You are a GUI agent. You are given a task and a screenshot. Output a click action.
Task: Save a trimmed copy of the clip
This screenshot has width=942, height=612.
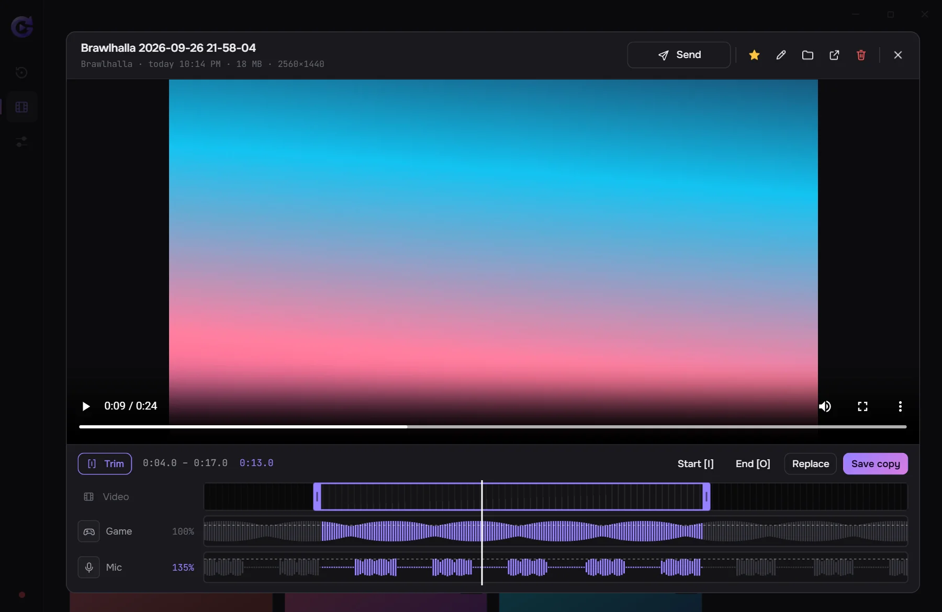click(876, 464)
